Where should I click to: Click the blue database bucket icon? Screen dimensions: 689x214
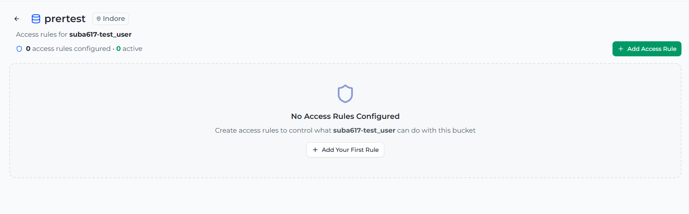point(36,19)
